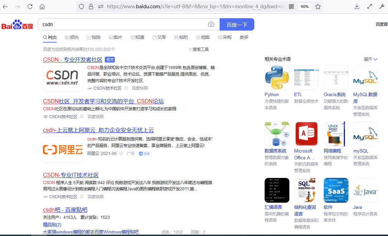388x236 pixels.
Task: Bookmark this page with the star icon
Action: pos(318,7)
